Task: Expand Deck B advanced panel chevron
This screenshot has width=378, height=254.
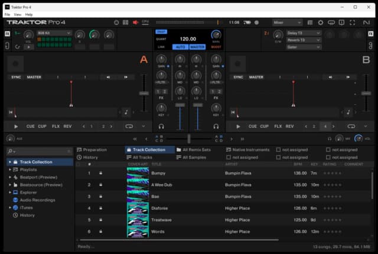Action: [366, 126]
